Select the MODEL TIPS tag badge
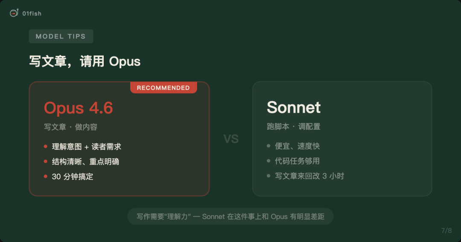The image size is (461, 242). pos(61,36)
